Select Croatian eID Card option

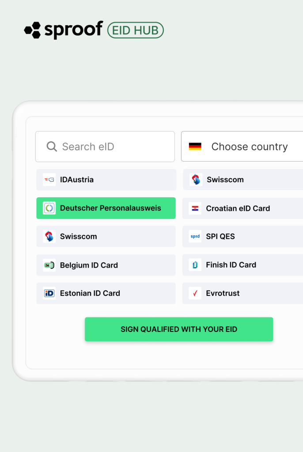click(x=243, y=208)
